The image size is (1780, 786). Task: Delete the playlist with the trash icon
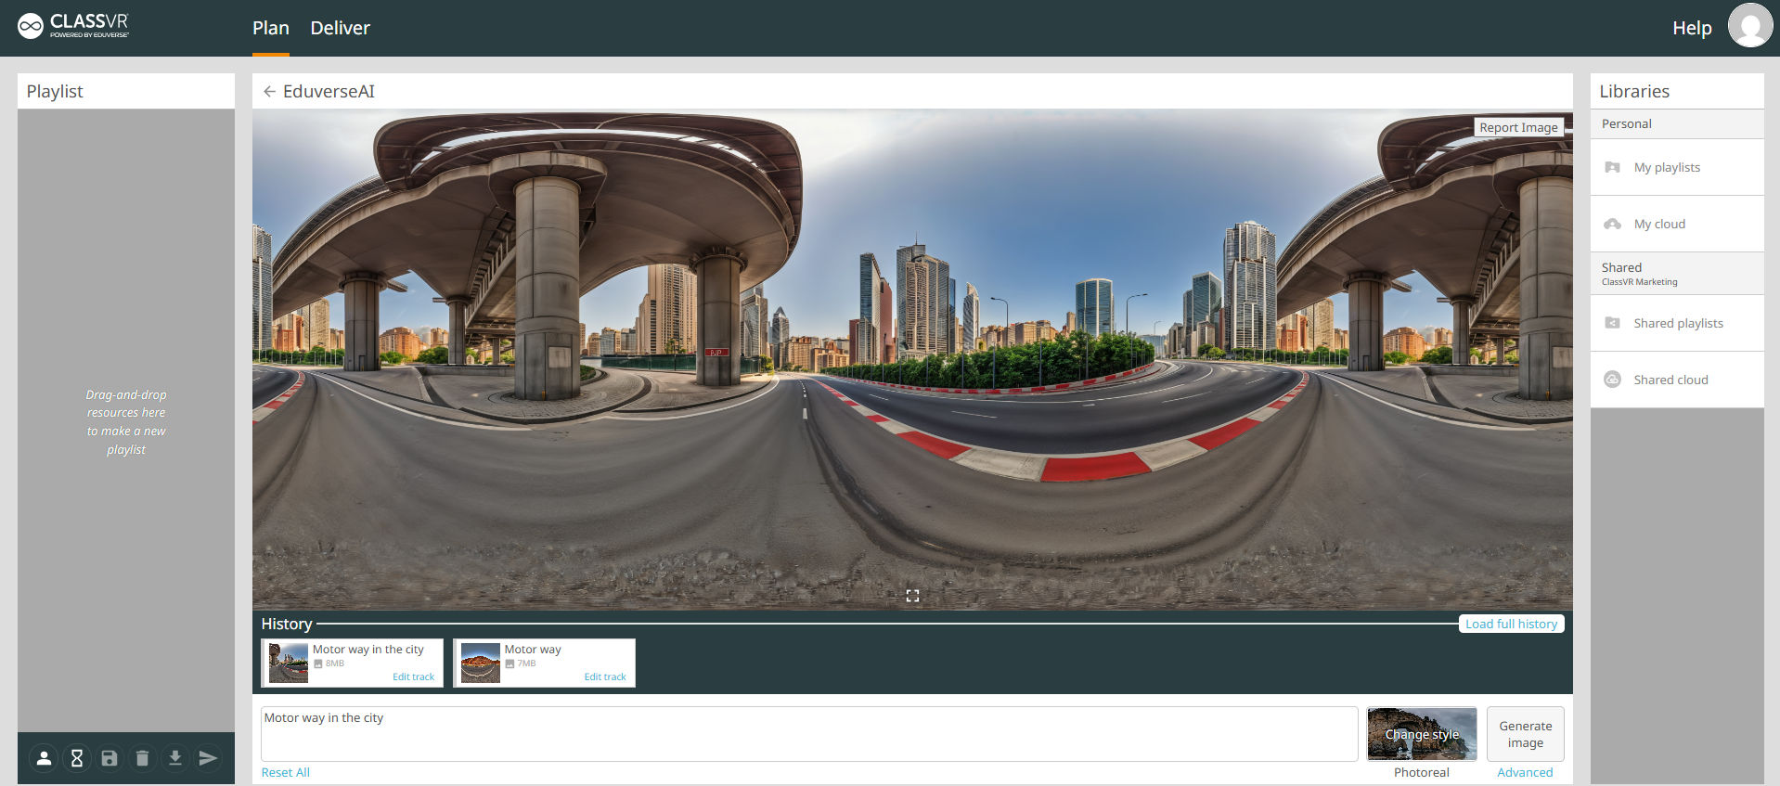click(142, 758)
